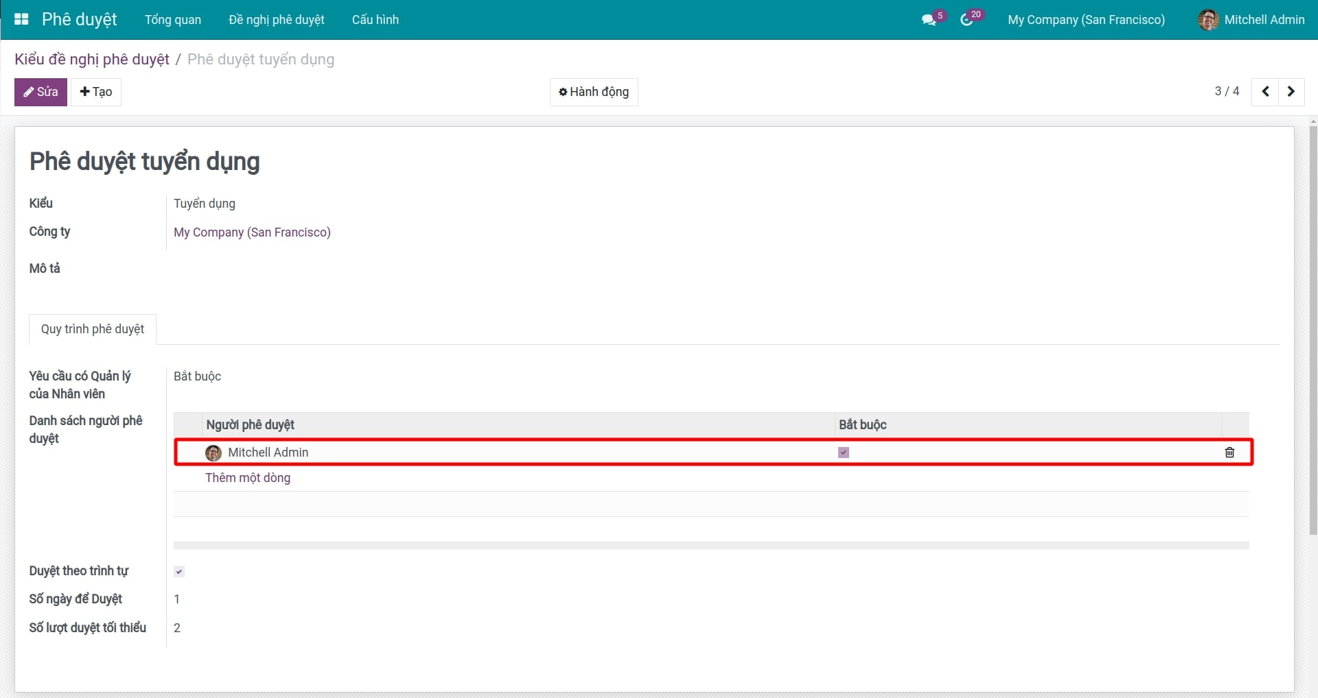The image size is (1318, 698).
Task: Toggle the Bắt buộc checkbox for Mitchell Admin
Action: click(844, 453)
